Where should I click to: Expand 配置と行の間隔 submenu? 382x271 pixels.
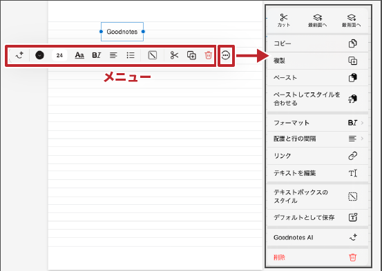pos(318,139)
